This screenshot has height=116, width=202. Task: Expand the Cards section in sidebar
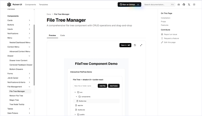[x=29, y=20]
